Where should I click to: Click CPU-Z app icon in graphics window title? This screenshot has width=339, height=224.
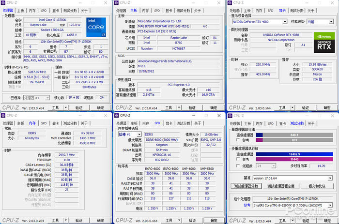[230, 3]
